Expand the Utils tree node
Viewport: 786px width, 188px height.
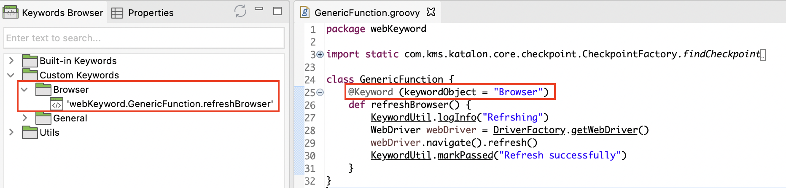pos(11,132)
